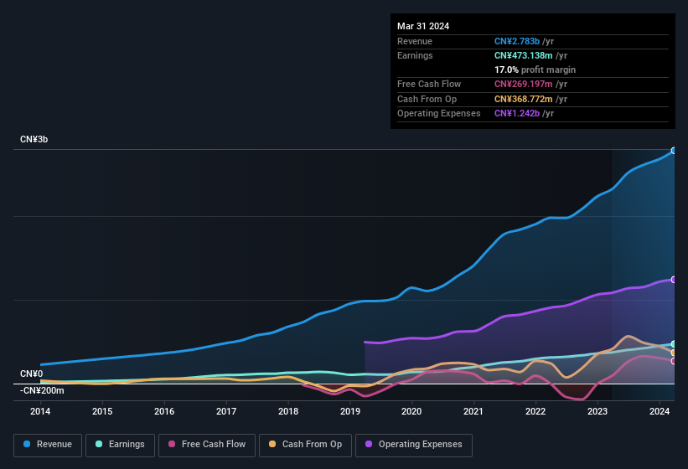Click the 2014 x-axis label

click(x=40, y=411)
